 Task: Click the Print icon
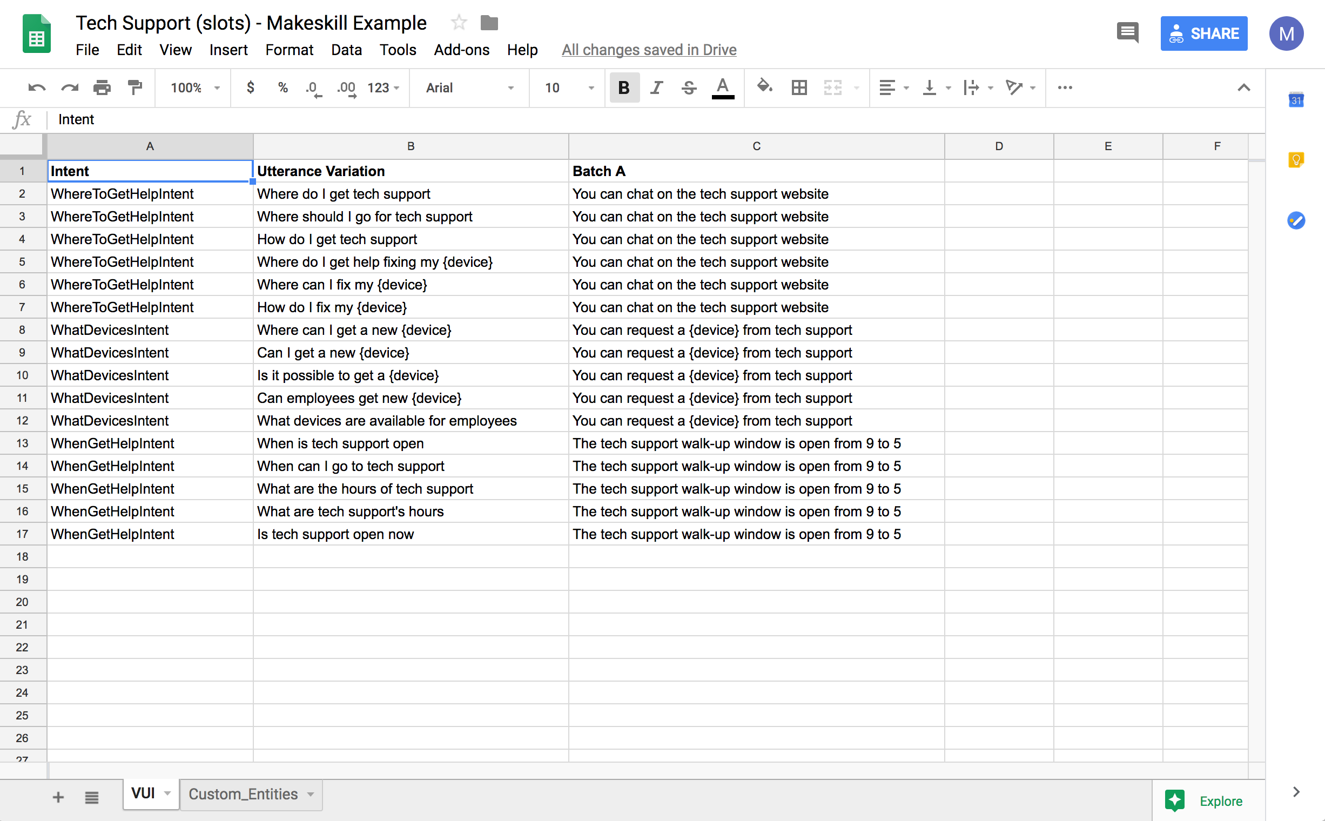102,88
